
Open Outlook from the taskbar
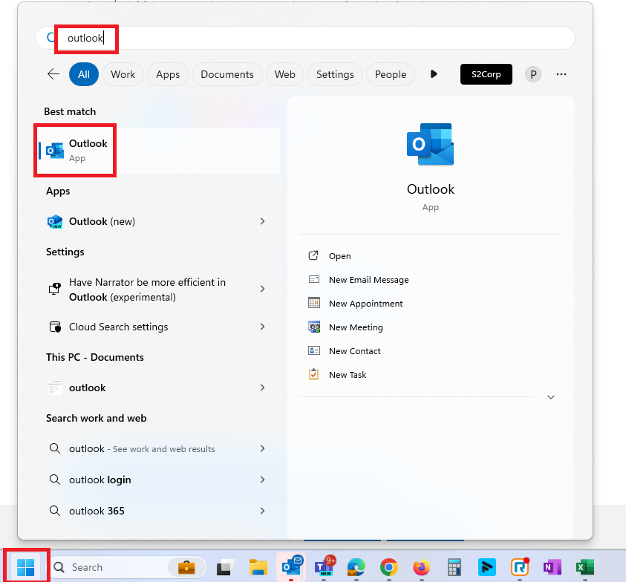(x=291, y=567)
